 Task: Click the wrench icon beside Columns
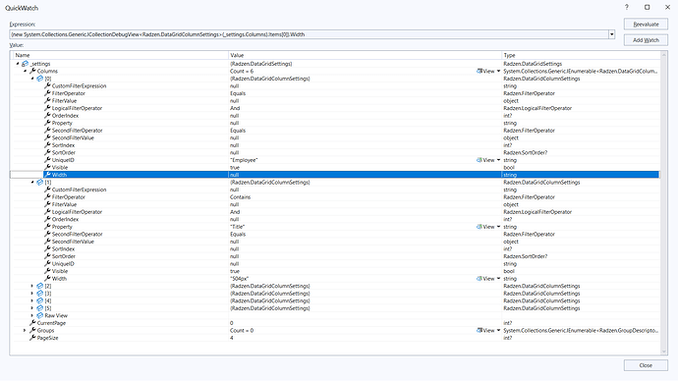(x=32, y=71)
